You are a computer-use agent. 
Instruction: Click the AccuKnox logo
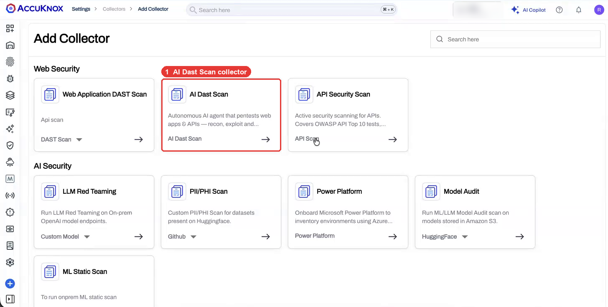click(x=35, y=9)
